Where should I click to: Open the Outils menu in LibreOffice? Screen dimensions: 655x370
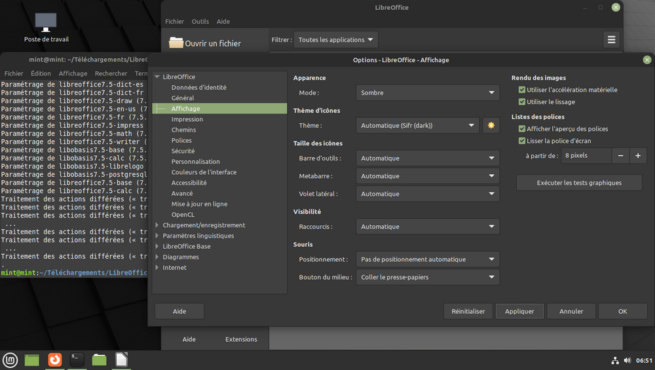(200, 22)
